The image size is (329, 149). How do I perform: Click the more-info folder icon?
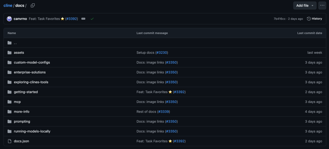pos(9,112)
